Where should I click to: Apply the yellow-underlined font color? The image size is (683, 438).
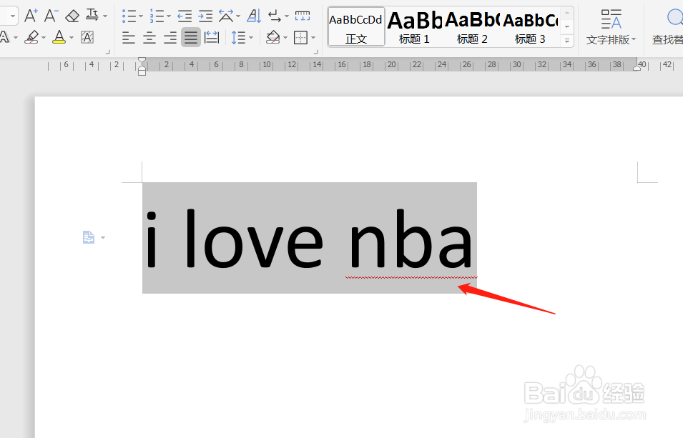pos(59,37)
